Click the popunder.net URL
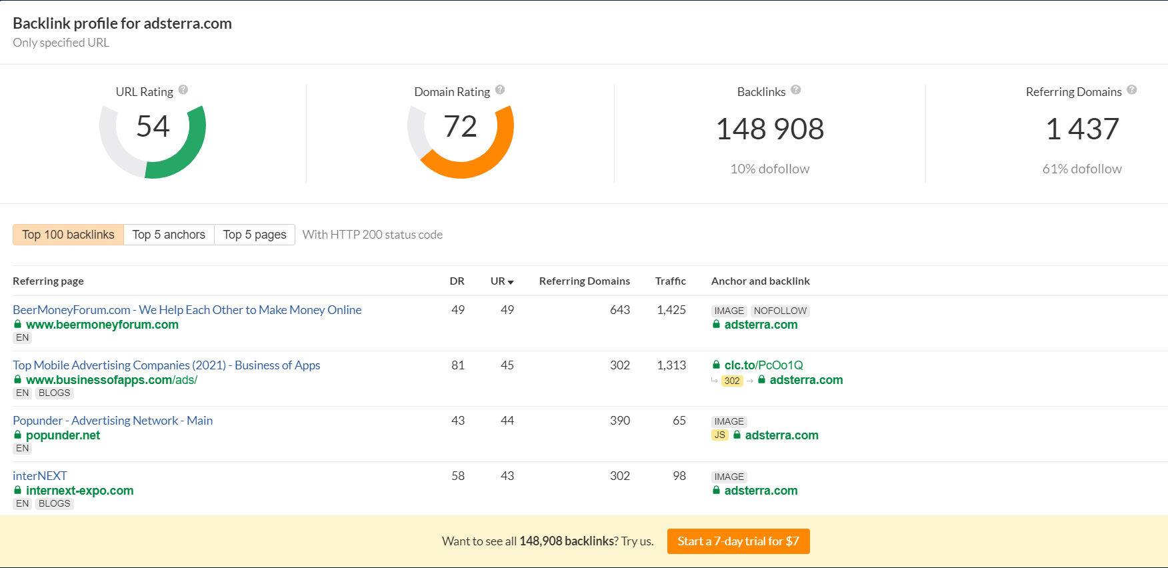1168x568 pixels. click(63, 435)
